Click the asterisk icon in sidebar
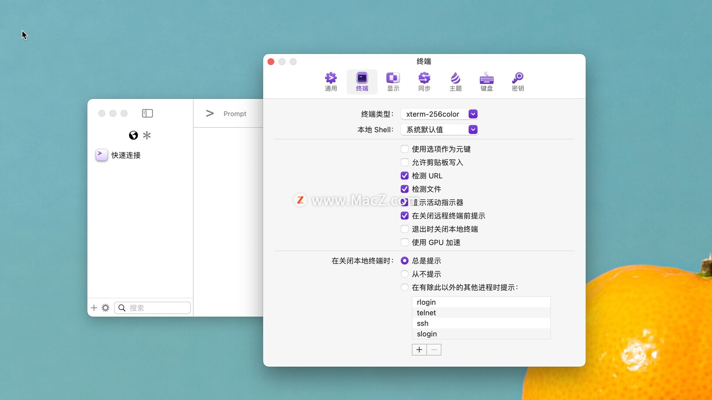The image size is (712, 400). [x=147, y=136]
